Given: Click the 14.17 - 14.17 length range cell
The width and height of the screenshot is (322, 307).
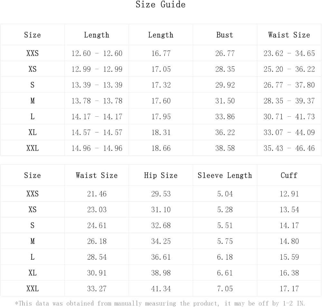Looking at the screenshot, I should point(97,117).
